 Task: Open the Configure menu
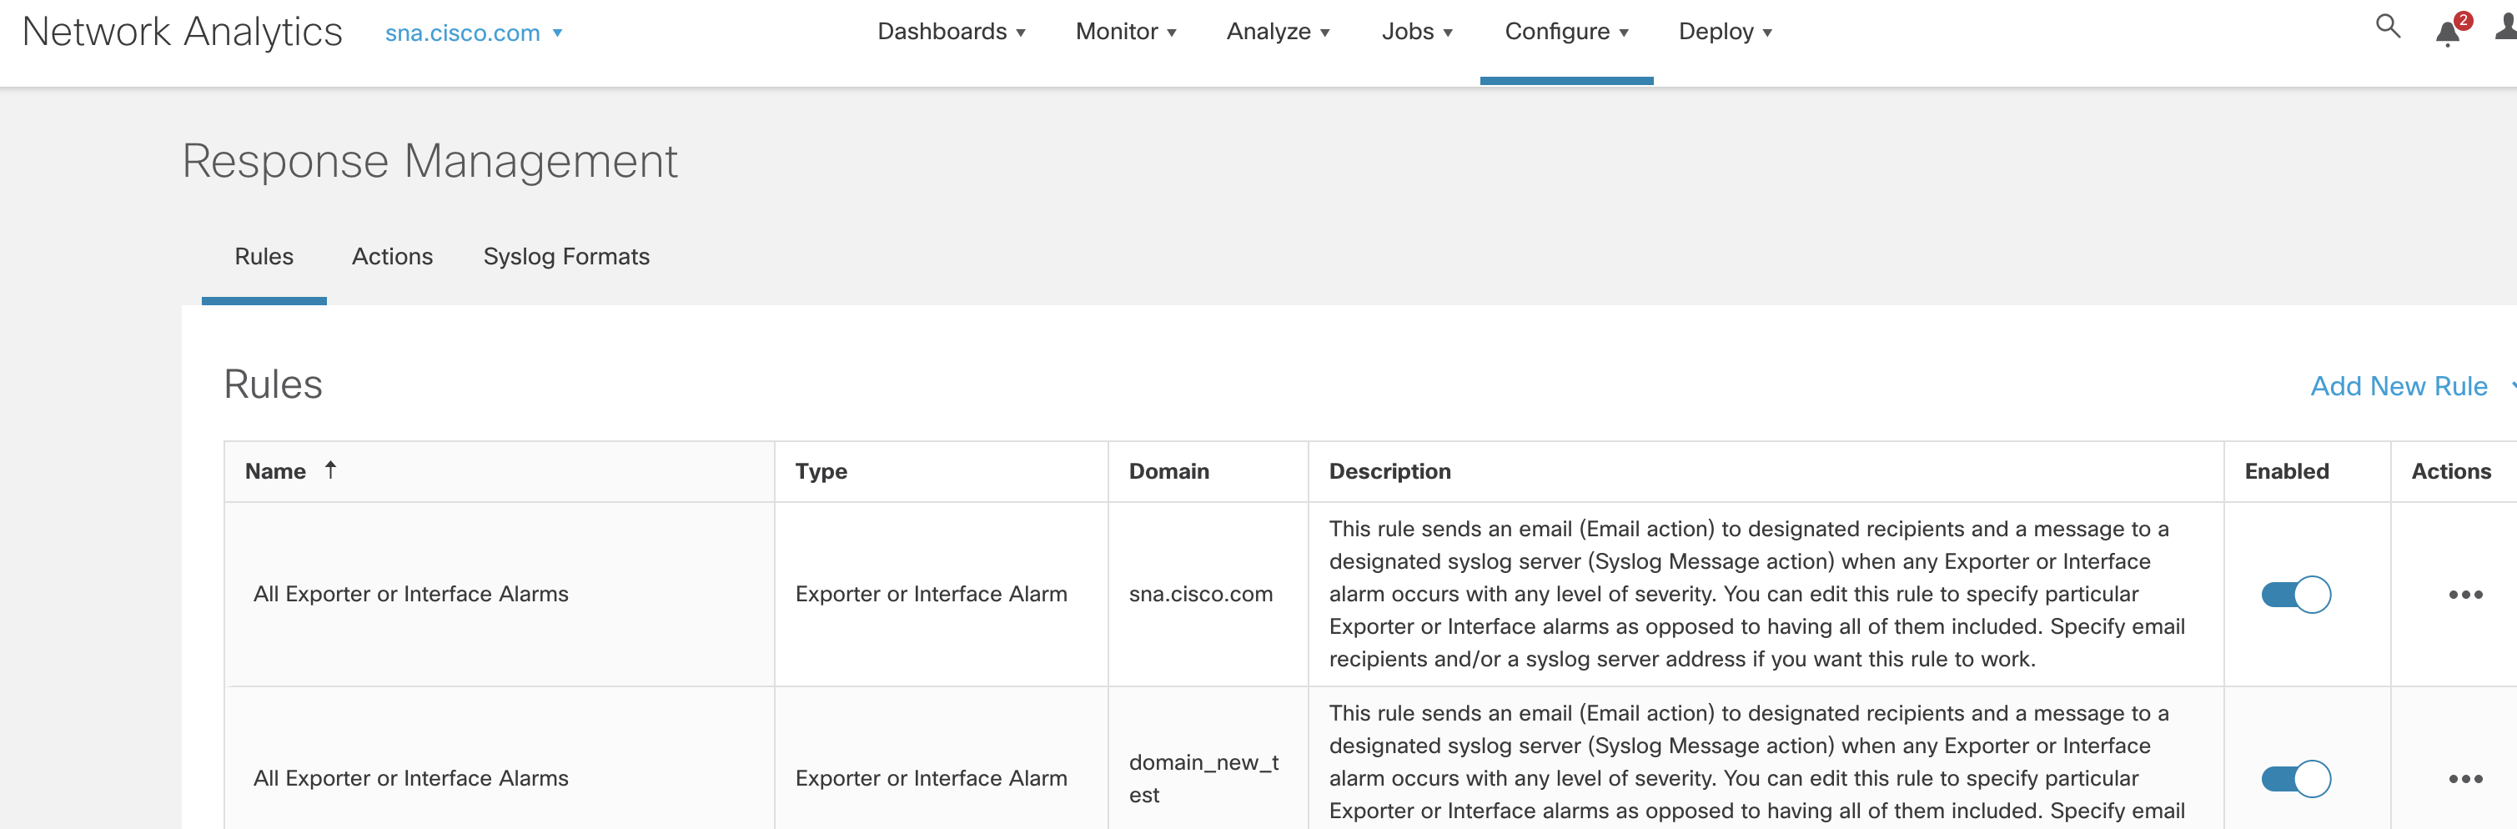(x=1566, y=32)
